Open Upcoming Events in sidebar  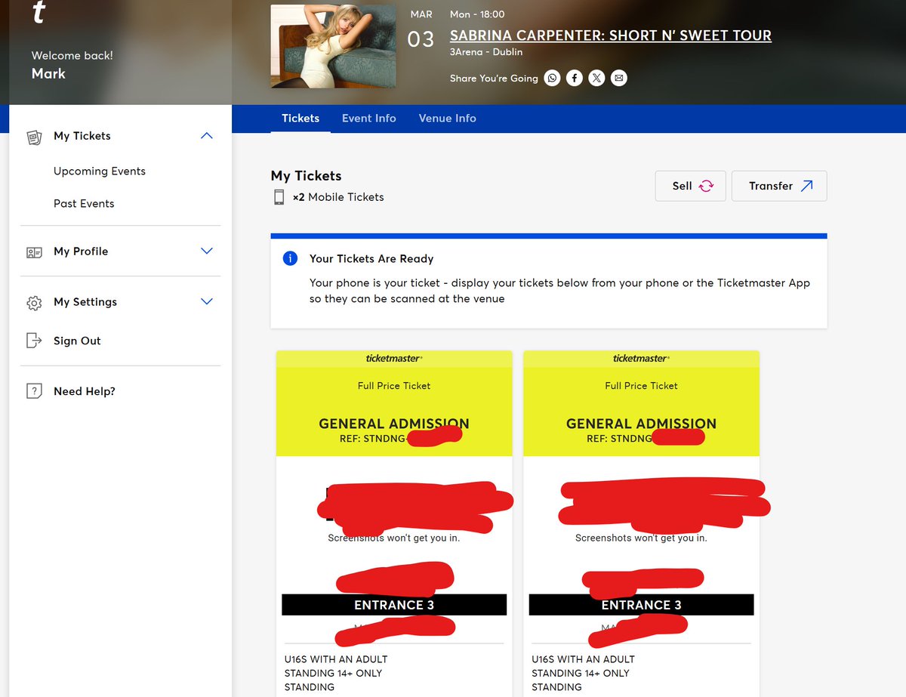pyautogui.click(x=100, y=171)
